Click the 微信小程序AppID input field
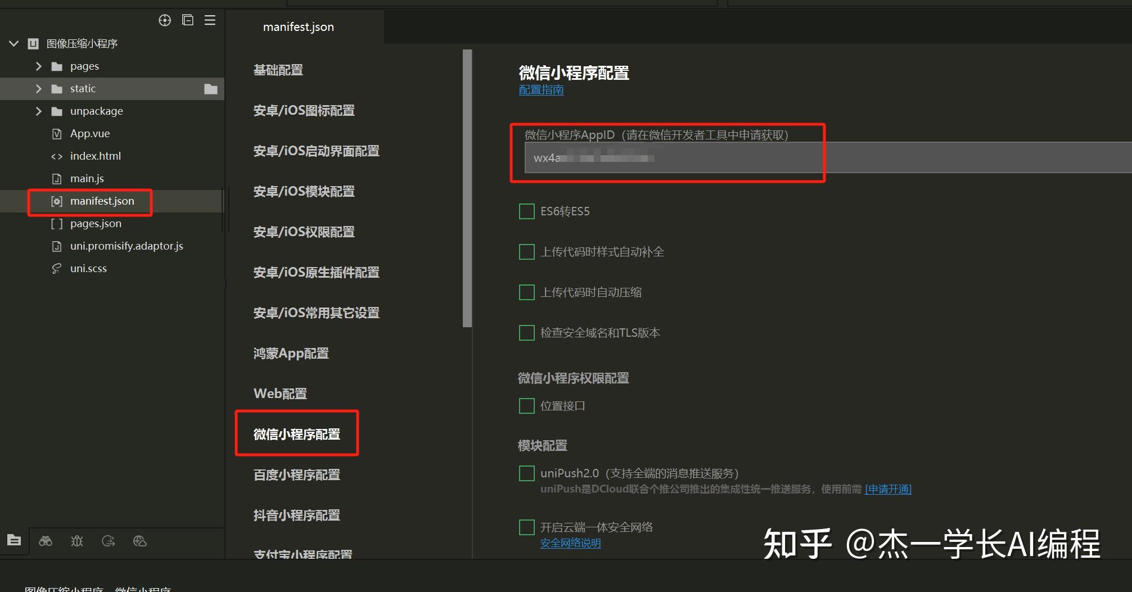1132x592 pixels. [828, 158]
